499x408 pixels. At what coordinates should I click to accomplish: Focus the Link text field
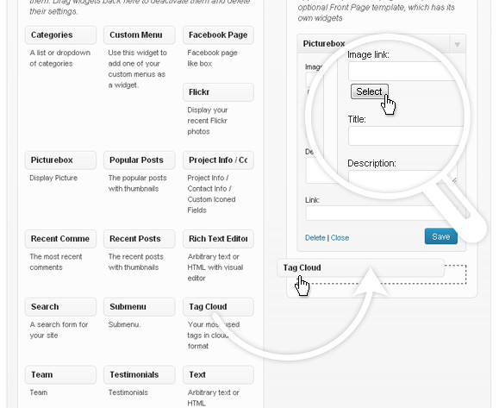click(x=376, y=213)
